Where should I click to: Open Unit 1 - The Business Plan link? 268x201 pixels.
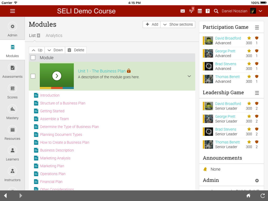[102, 71]
